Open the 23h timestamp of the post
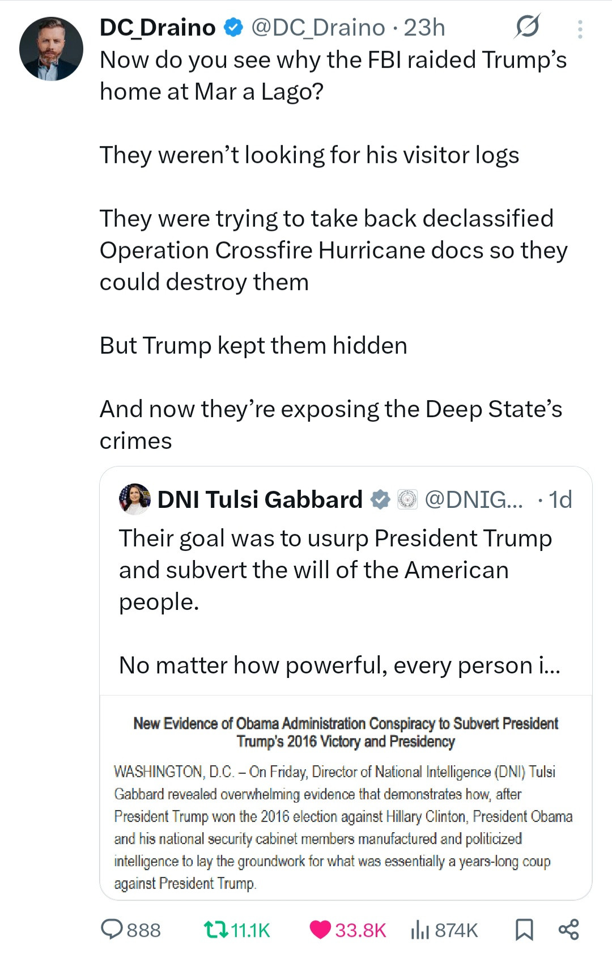Screen dimensions: 612x954 click(424, 27)
